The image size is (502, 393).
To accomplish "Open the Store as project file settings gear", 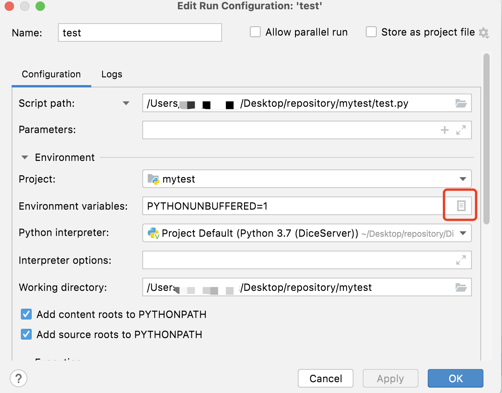I will click(483, 32).
